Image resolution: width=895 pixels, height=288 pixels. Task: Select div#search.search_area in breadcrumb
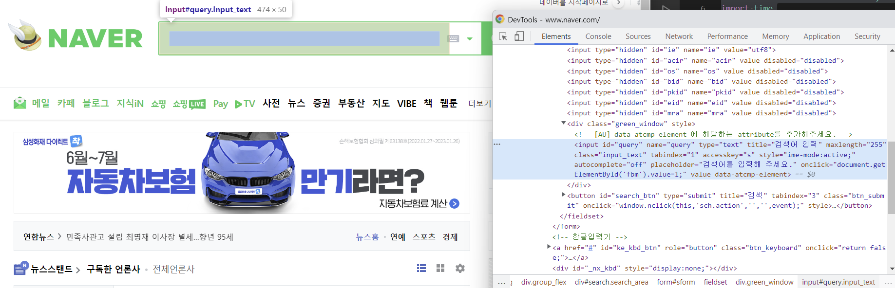(611, 282)
